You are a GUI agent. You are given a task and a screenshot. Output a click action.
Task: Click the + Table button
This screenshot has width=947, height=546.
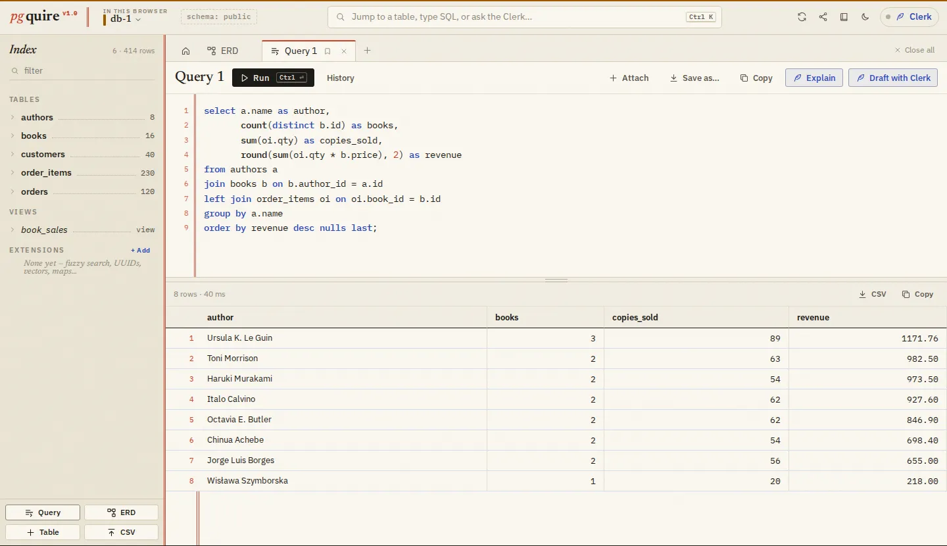pos(43,532)
